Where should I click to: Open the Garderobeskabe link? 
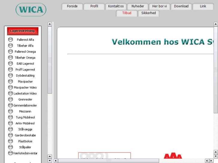tap(25, 135)
